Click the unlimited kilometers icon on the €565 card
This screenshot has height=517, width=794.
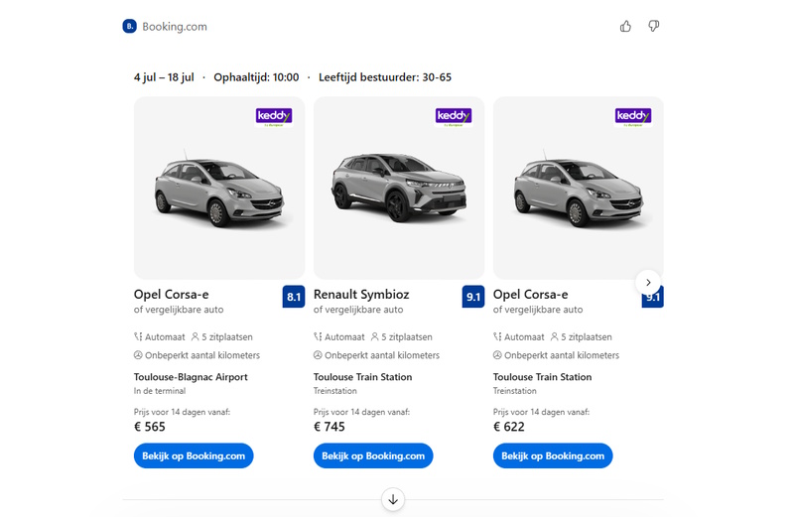click(138, 355)
